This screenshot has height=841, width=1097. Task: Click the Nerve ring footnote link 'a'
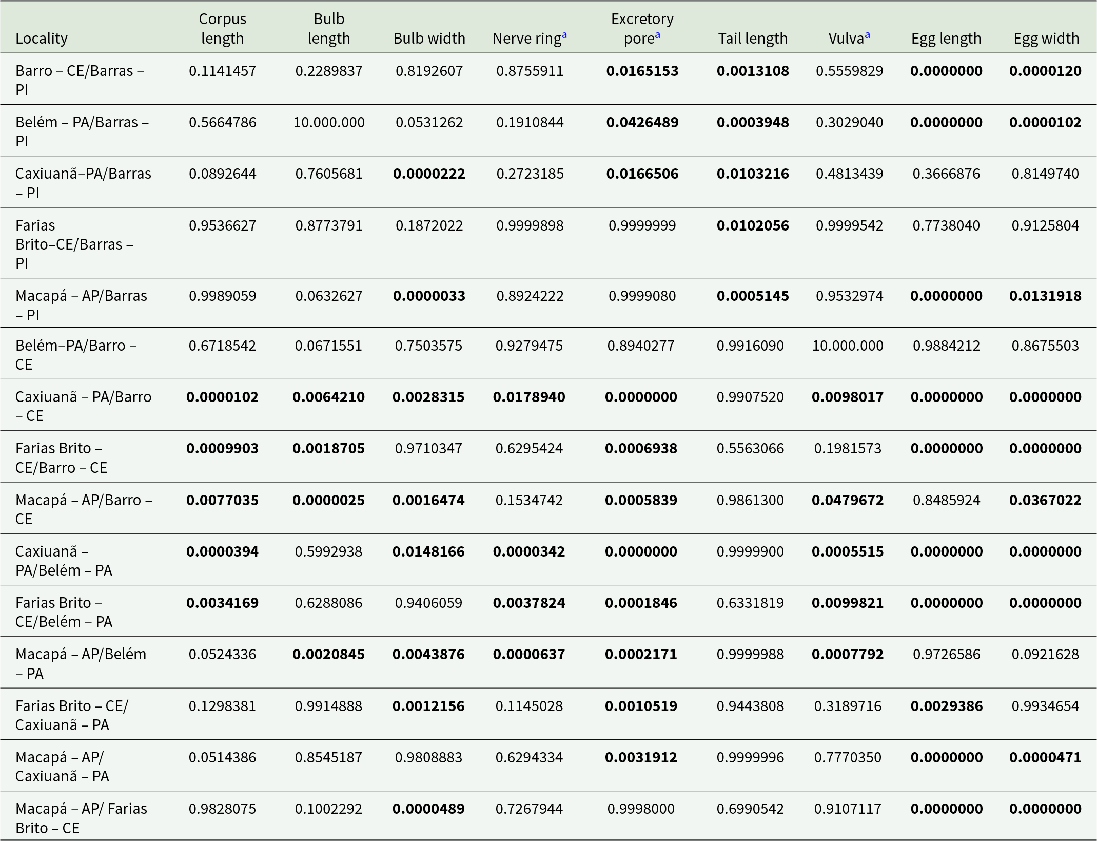(564, 35)
